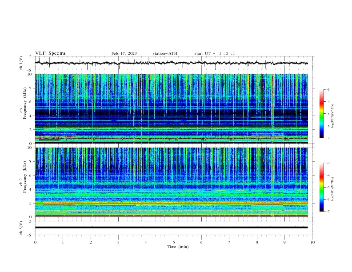Click the ch.2 spectrogram color scale bar
Viewport: 352px width, 272px height.
tap(321, 187)
